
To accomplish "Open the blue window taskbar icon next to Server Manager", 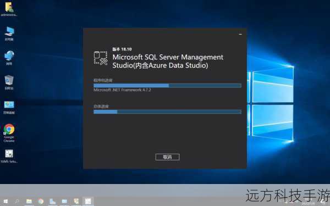I will [64, 202].
